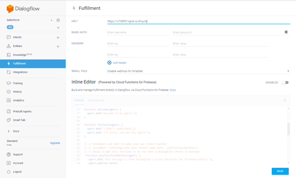Click the Analytics chart icon
Screen dimensions: 296x178
pyautogui.click(x=9, y=100)
